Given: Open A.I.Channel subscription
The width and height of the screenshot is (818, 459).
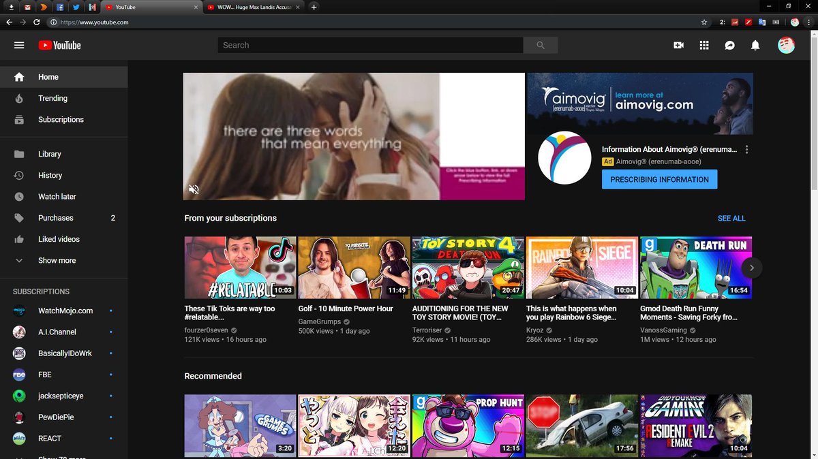Looking at the screenshot, I should 63,332.
